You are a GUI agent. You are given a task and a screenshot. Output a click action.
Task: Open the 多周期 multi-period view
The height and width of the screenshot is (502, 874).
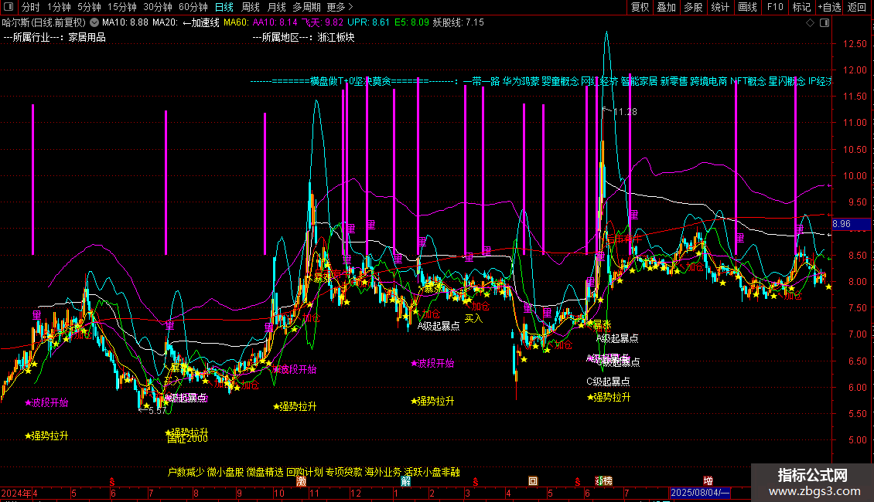pos(306,7)
